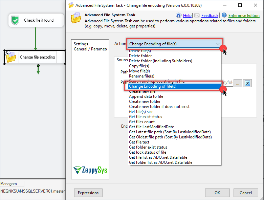Select Delete folder in Action list
This screenshot has width=264, height=200.
(174, 56)
